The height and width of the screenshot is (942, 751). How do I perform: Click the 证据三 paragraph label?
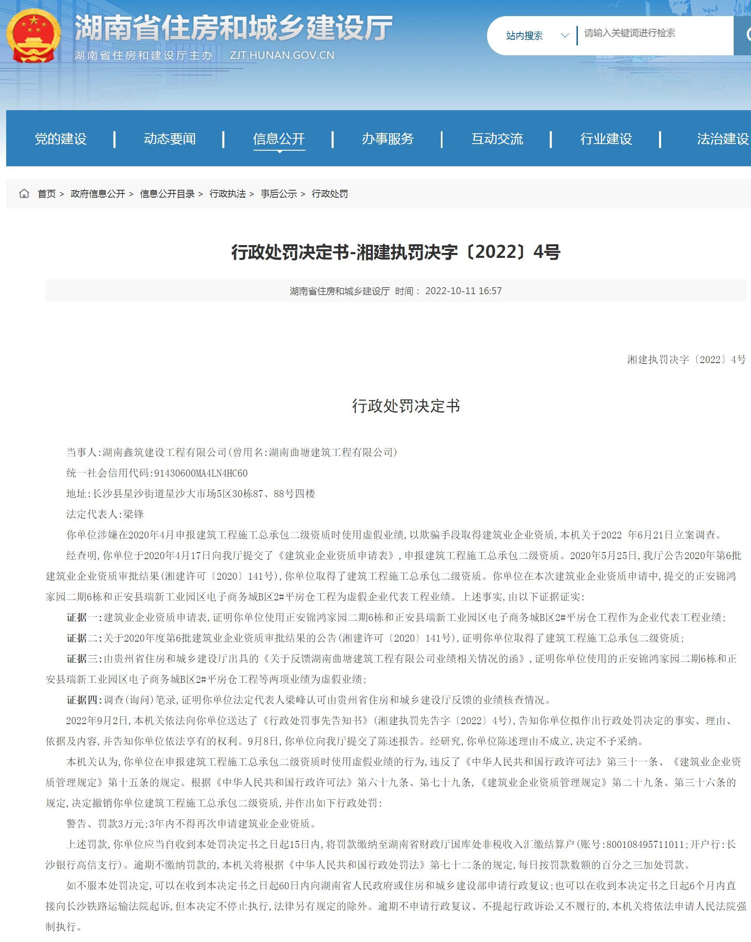[x=84, y=659]
